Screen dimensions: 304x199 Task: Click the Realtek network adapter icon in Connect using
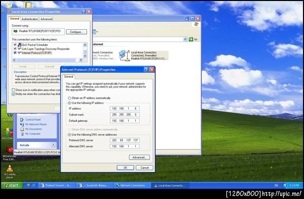[x=15, y=31]
